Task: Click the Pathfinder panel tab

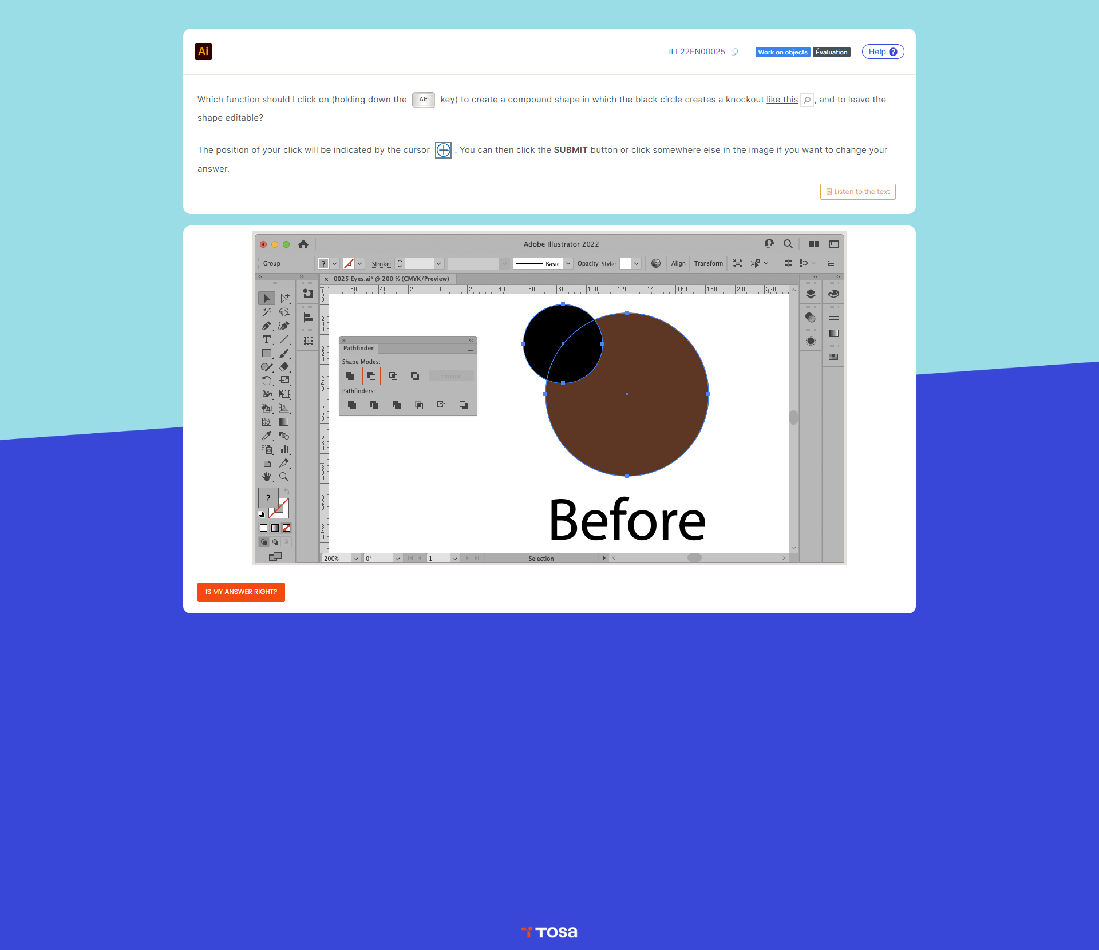Action: 358,349
